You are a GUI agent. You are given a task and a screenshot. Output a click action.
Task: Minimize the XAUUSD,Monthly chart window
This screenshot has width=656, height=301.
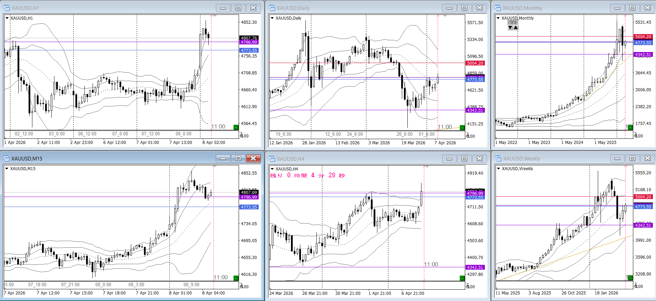coord(617,8)
